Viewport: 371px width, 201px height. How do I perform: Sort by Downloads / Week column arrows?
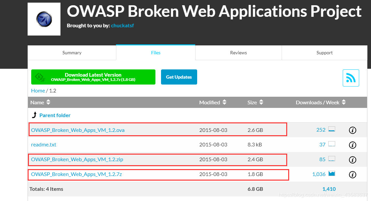(x=344, y=102)
